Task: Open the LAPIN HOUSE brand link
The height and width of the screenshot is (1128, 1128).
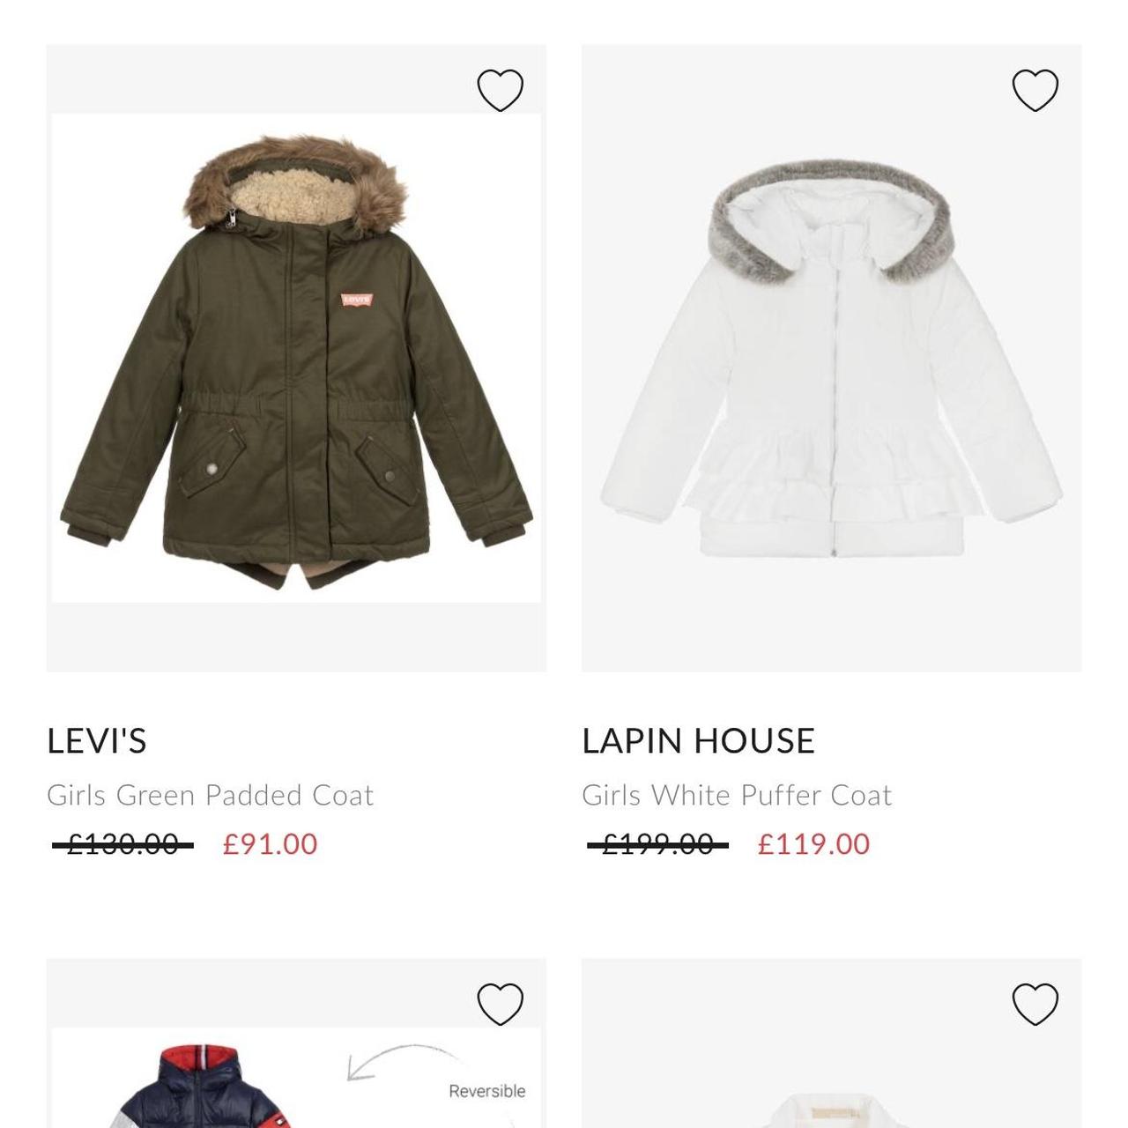Action: 698,741
